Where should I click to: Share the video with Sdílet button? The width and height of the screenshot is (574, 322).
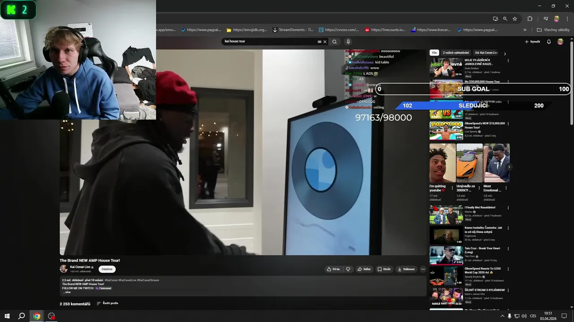click(364, 269)
